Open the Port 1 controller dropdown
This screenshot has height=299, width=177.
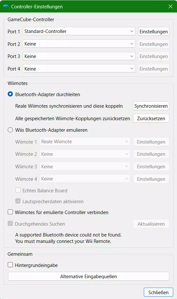pos(79,31)
